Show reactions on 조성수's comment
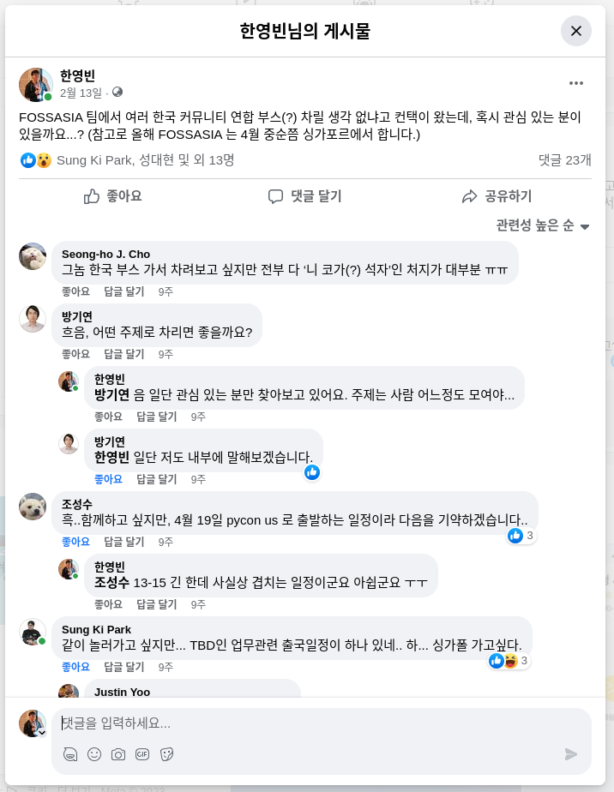The image size is (614, 792). tap(521, 536)
